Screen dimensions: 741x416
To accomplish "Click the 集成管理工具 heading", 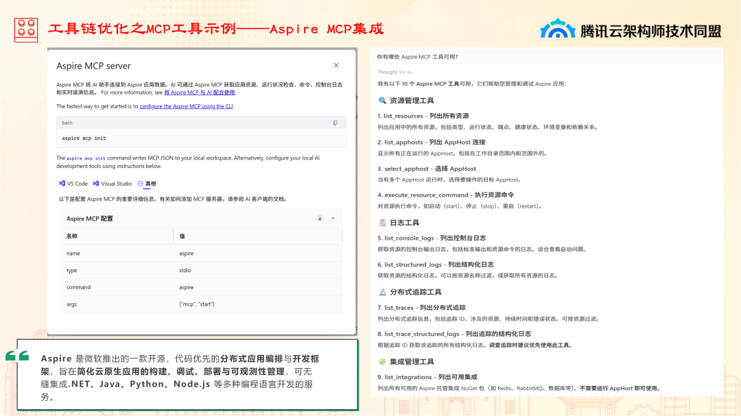I will [x=412, y=362].
